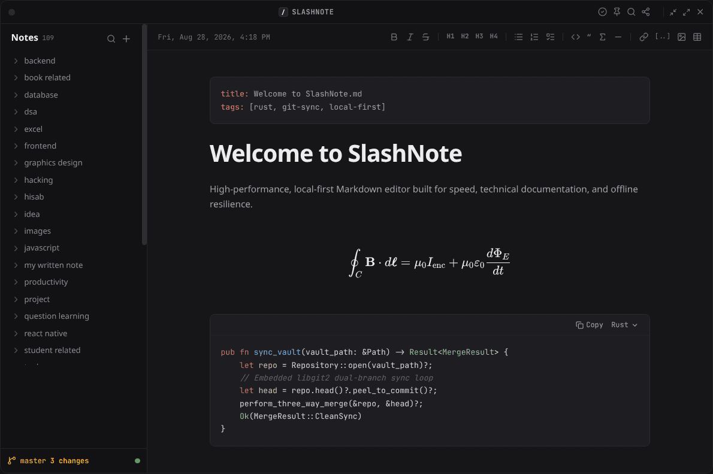Click the sync_vault function name in code
The width and height of the screenshot is (713, 474).
(277, 352)
